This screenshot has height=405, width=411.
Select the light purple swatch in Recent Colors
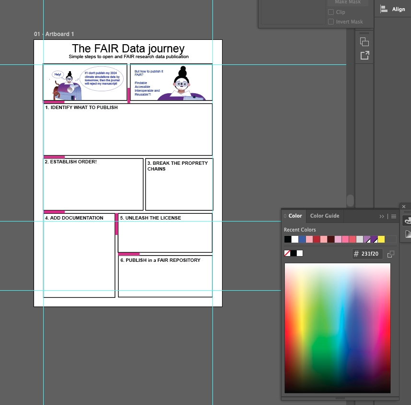point(367,239)
